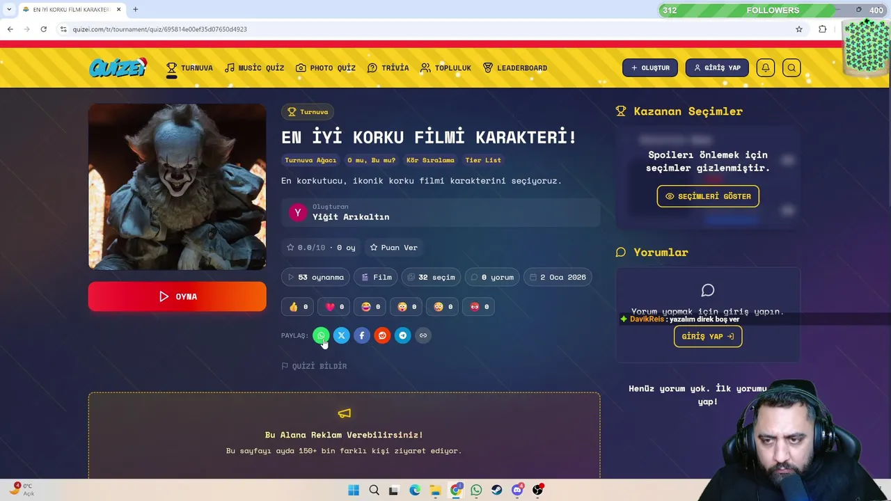Image resolution: width=891 pixels, height=501 pixels.
Task: Select O mu, Bu mu? mode tag
Action: click(x=371, y=160)
